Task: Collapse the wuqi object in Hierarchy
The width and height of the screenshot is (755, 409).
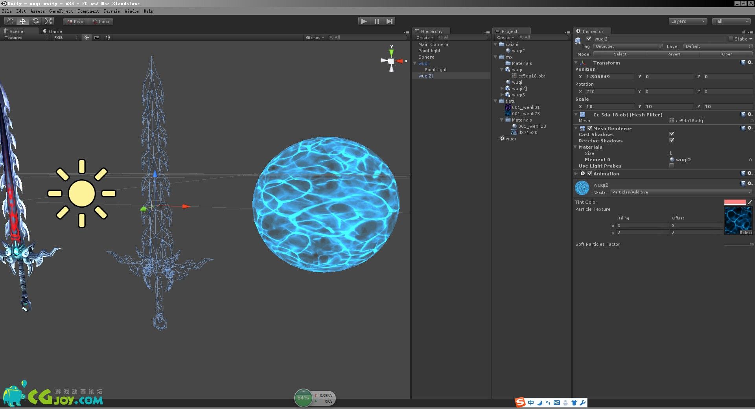Action: point(415,63)
